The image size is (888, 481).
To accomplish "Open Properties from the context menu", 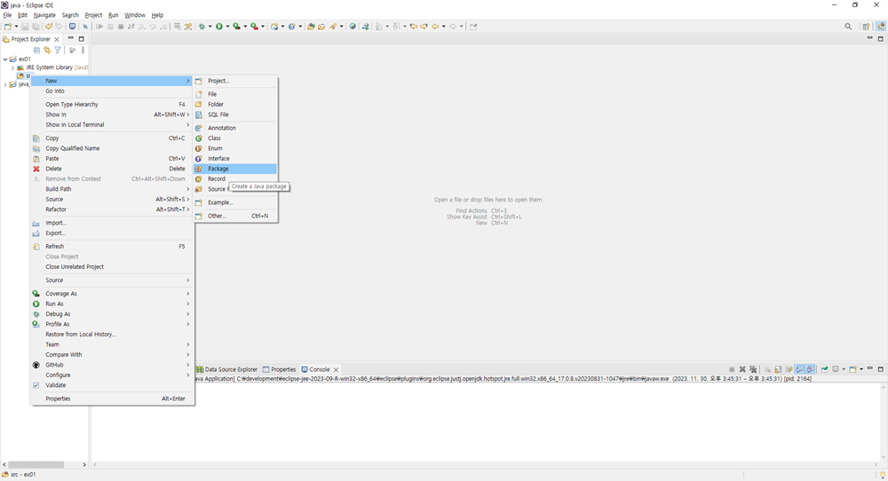I will coord(112,398).
